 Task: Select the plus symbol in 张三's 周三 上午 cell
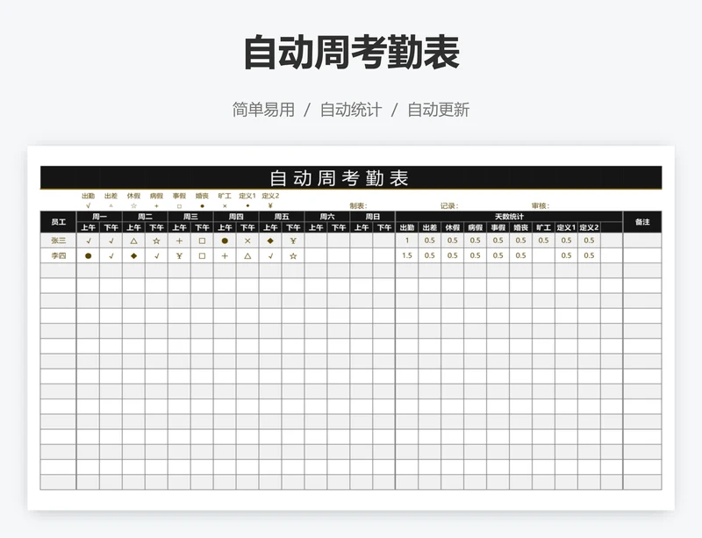pos(179,241)
